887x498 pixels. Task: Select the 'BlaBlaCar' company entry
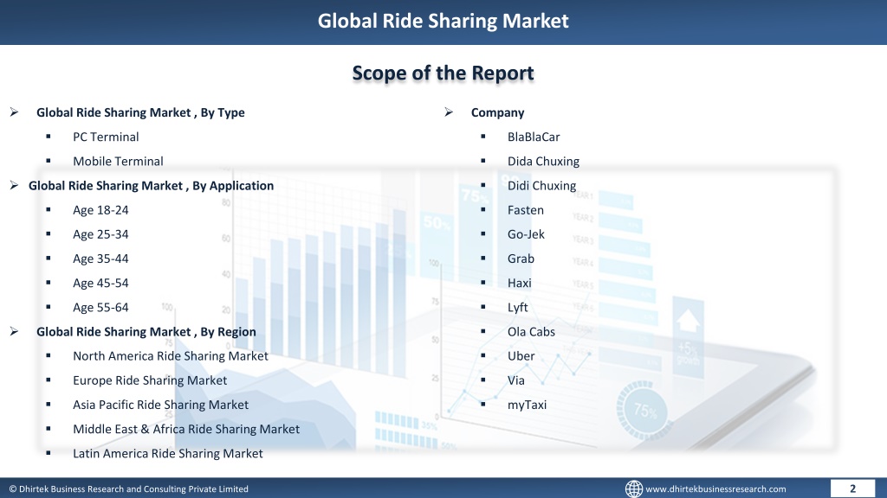(534, 137)
